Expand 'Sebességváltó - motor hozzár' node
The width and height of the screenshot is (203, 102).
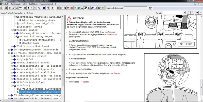pyautogui.click(x=15, y=33)
